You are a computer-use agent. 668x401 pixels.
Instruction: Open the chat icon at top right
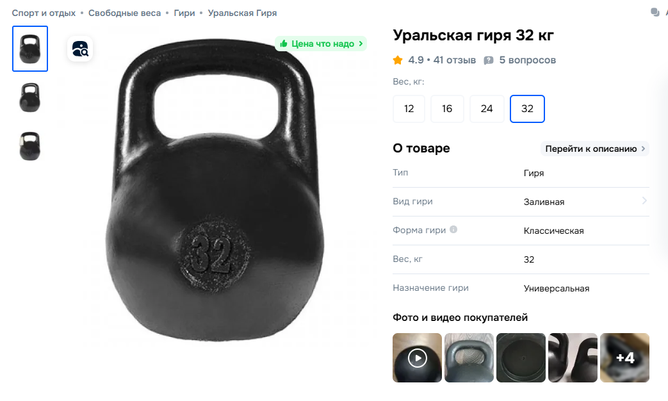[x=655, y=12]
